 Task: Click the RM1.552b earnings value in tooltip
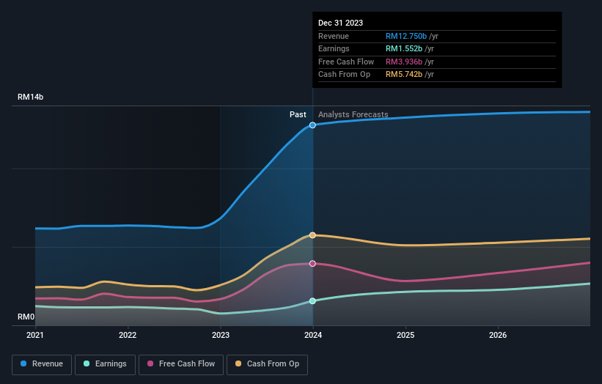pos(404,48)
